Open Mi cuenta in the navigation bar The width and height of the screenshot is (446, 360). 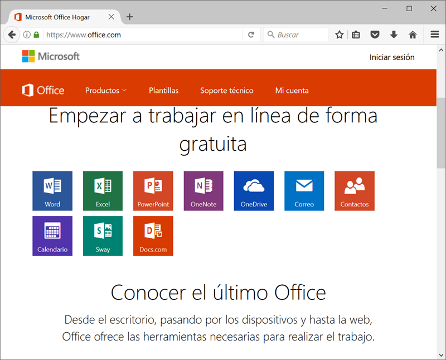tap(292, 90)
